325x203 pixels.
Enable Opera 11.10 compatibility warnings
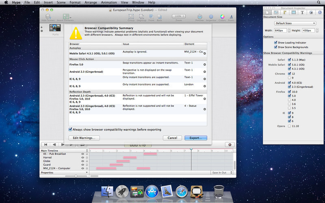pyautogui.click(x=289, y=126)
